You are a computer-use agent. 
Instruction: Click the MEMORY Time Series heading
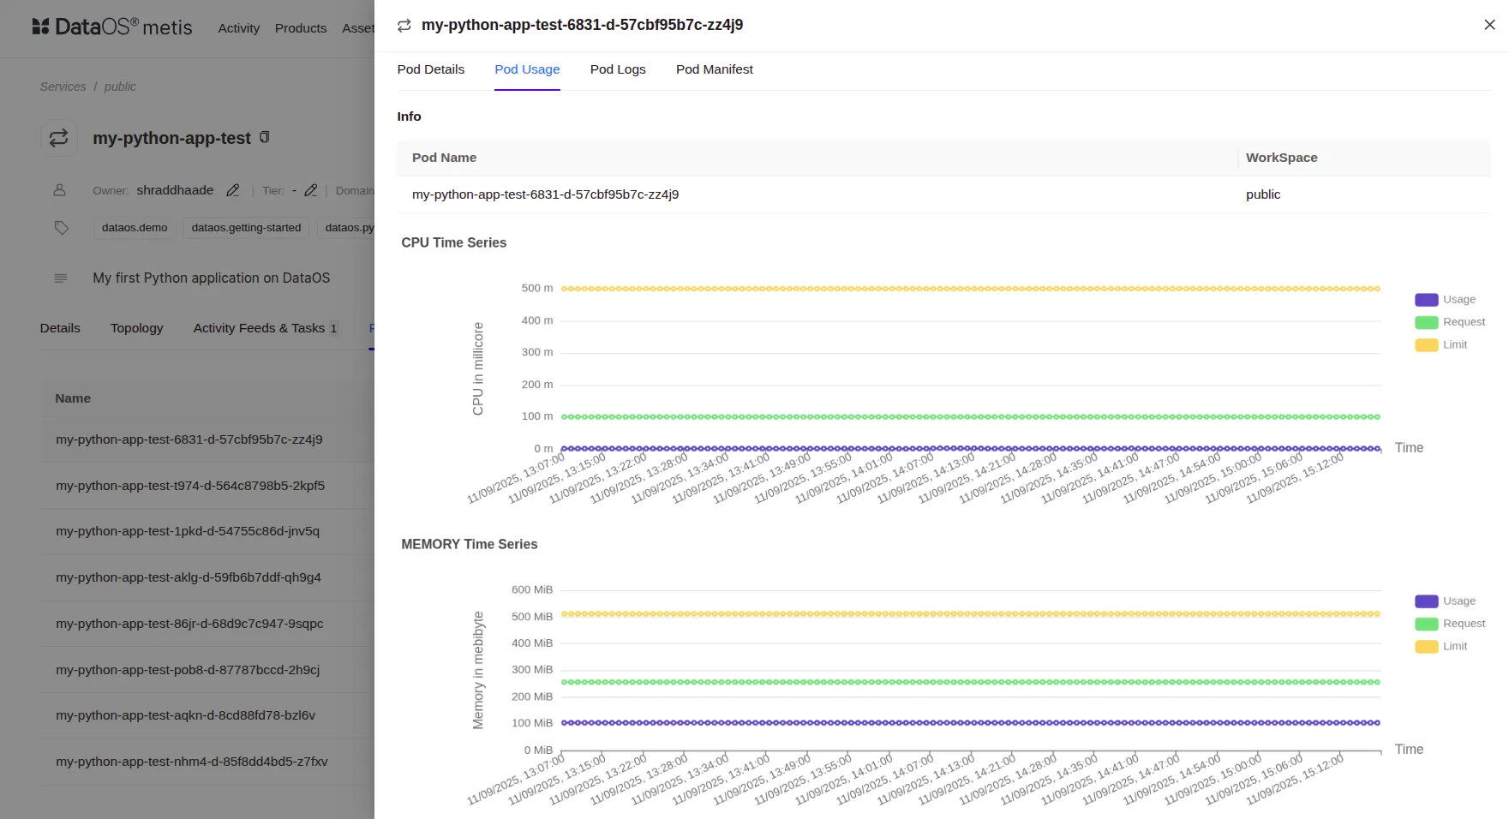point(470,545)
